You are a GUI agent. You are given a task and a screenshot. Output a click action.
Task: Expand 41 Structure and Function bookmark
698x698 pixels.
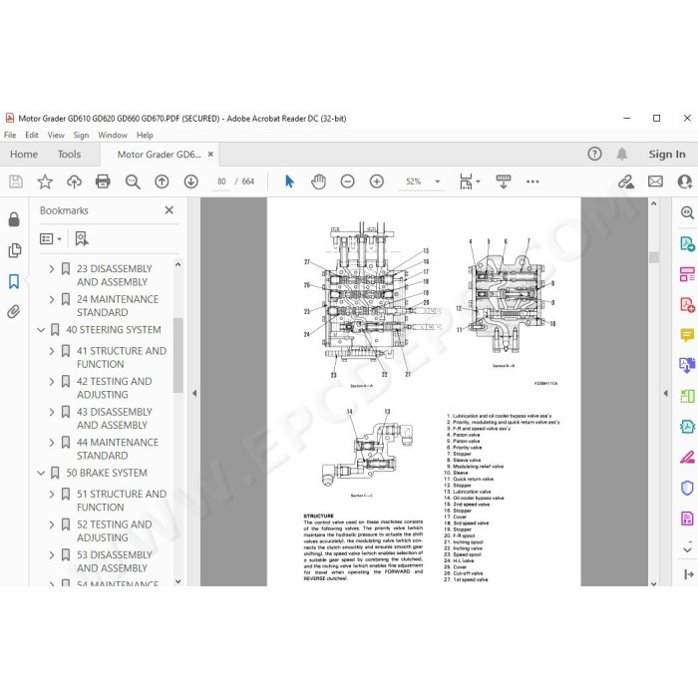[x=52, y=351]
